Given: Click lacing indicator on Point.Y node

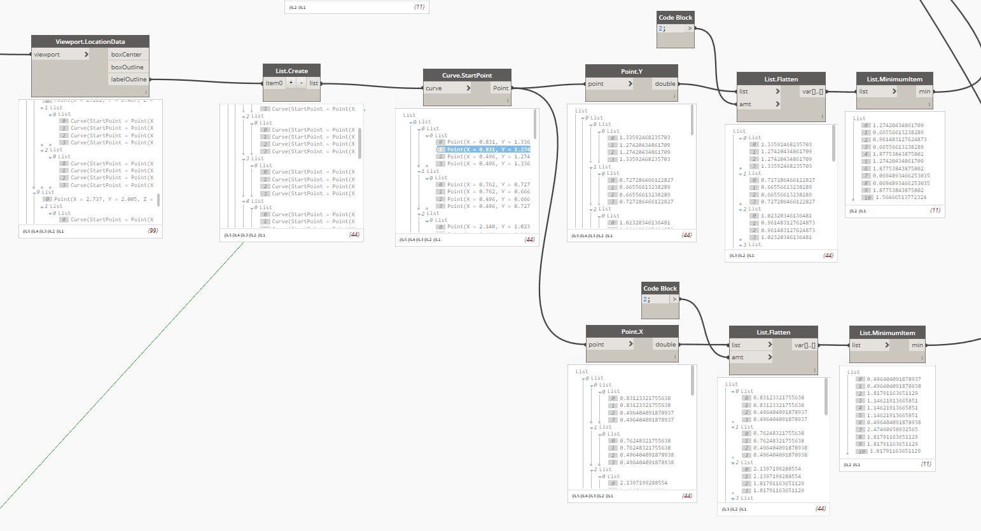Looking at the screenshot, I should click(x=674, y=97).
